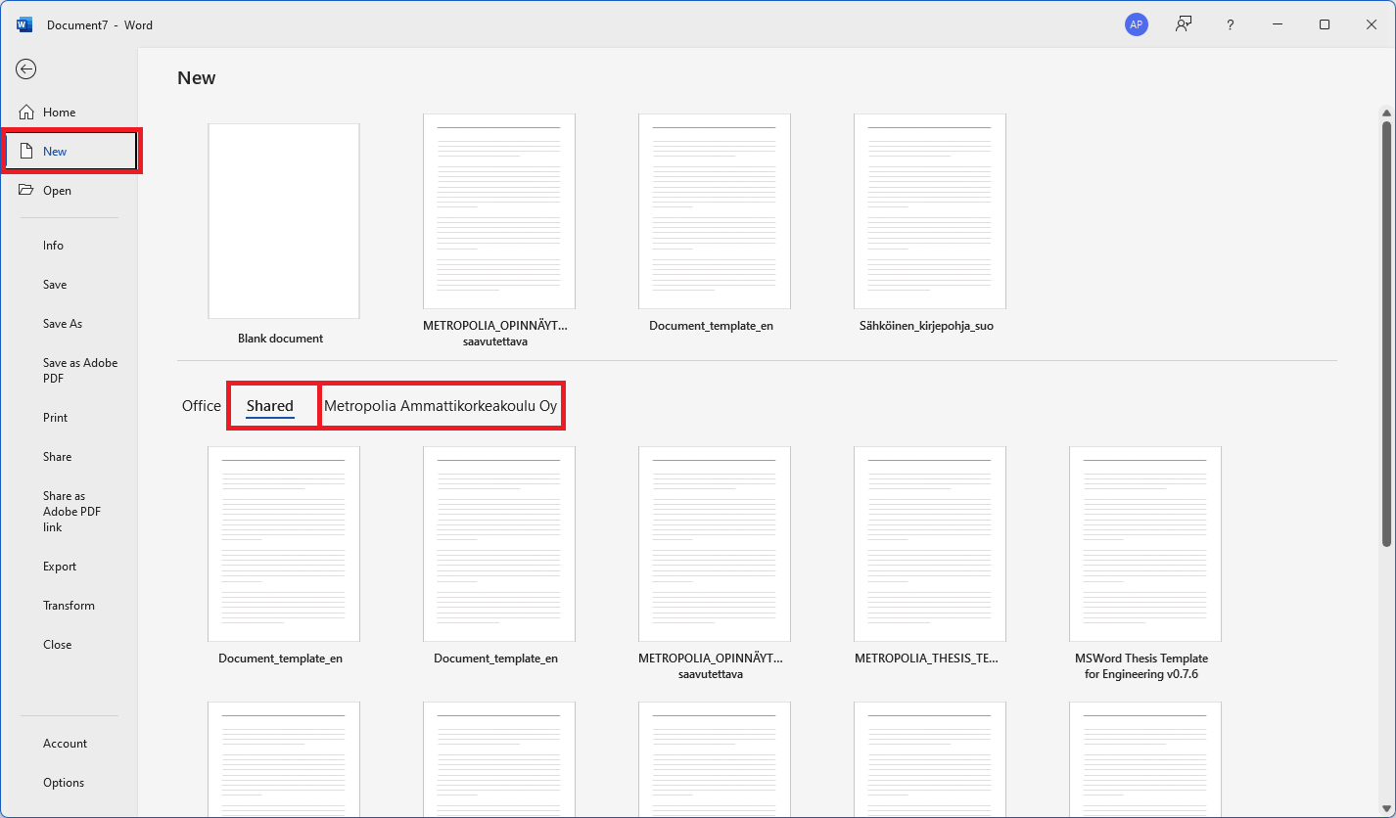The width and height of the screenshot is (1396, 818).
Task: Select Transform in the sidebar
Action: (x=69, y=606)
